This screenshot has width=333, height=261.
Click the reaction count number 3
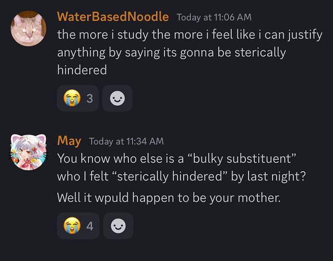[x=89, y=98]
